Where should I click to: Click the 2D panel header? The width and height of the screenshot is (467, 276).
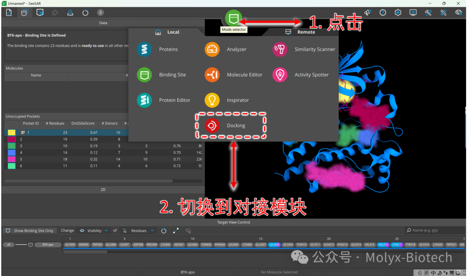103,189
